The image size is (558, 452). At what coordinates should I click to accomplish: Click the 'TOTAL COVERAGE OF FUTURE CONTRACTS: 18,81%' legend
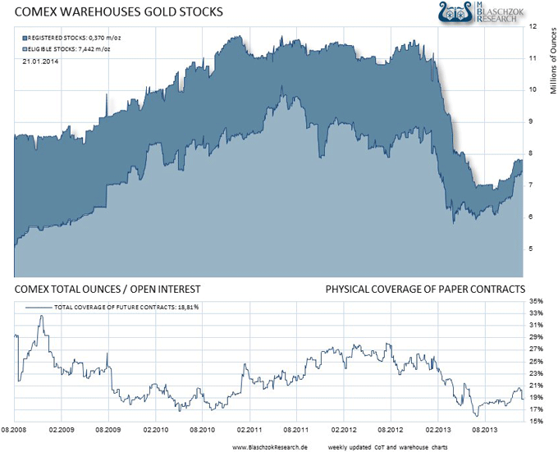[x=126, y=308]
